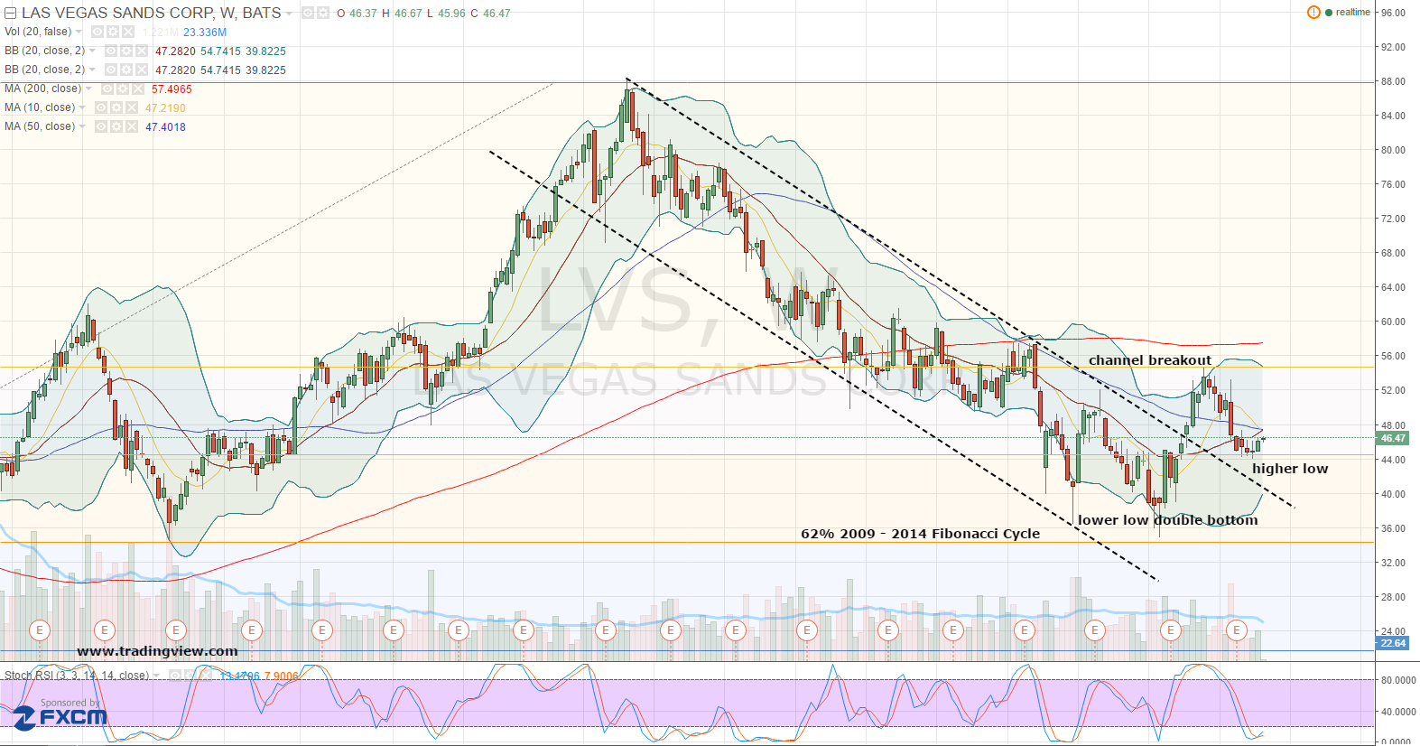
Task: Click the realtime status label
Action: point(1353,13)
